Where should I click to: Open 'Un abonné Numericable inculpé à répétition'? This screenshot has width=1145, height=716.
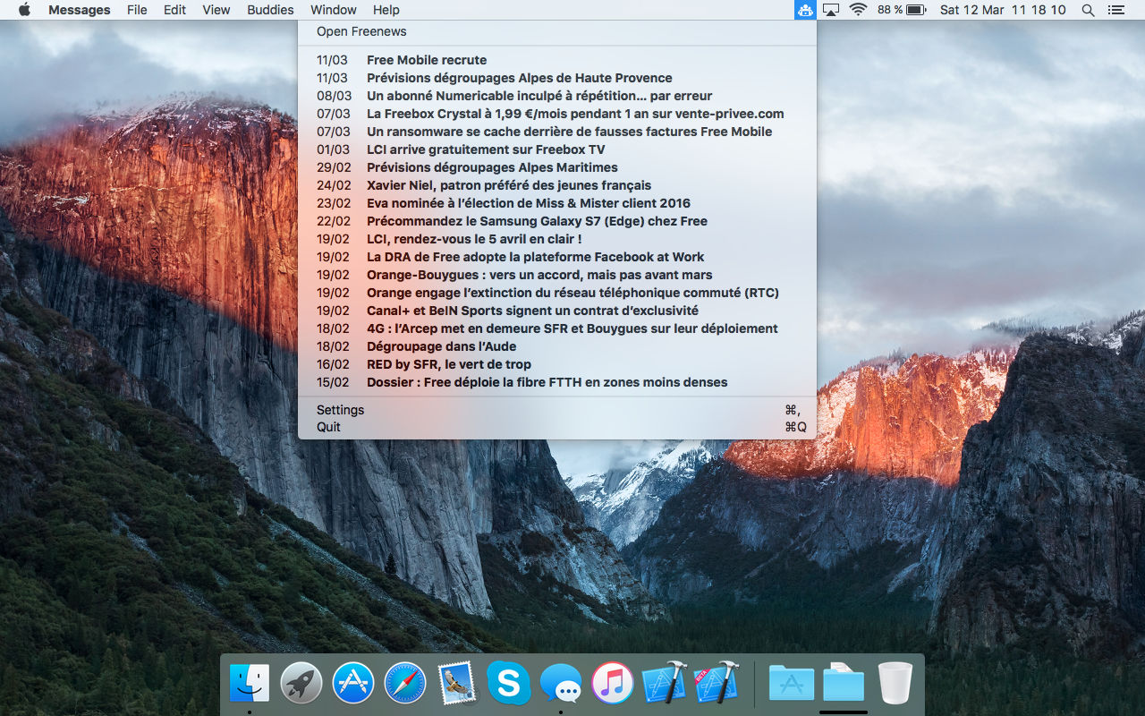(x=557, y=96)
